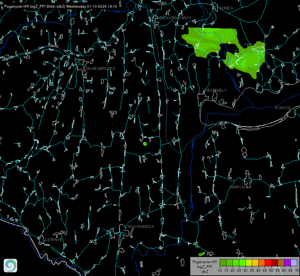Click the FONYÓD town label
300x276 pixels.
(x=283, y=108)
